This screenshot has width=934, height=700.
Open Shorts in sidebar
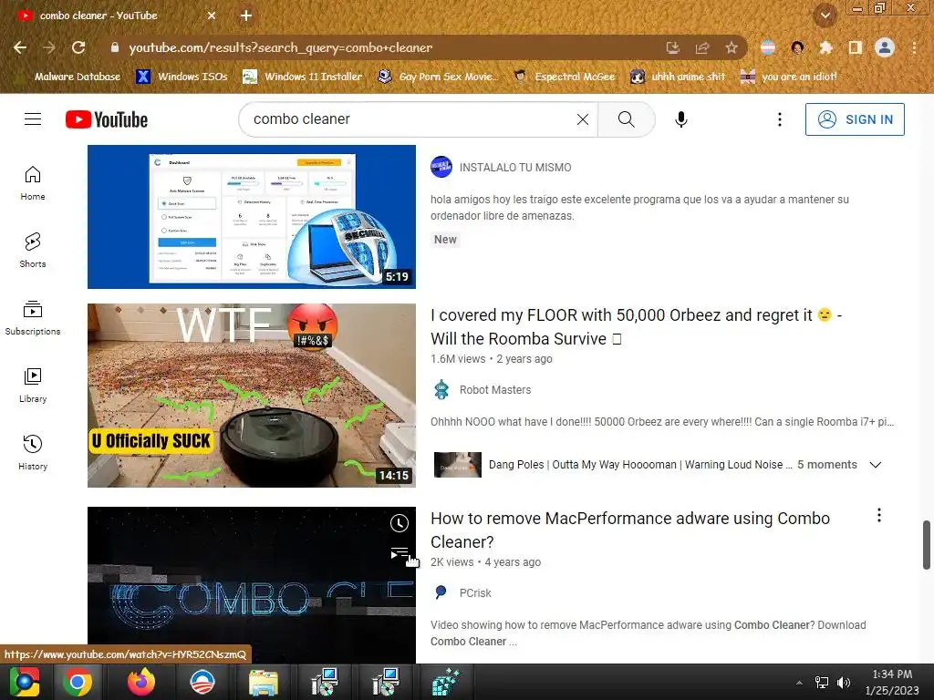coord(33,251)
